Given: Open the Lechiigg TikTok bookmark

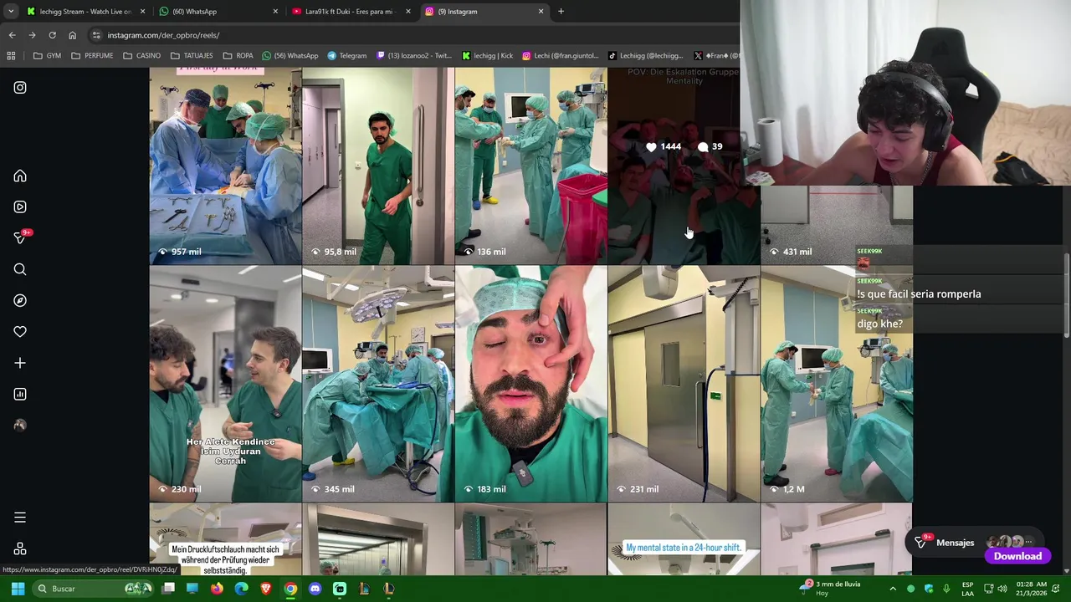Looking at the screenshot, I should (x=646, y=56).
